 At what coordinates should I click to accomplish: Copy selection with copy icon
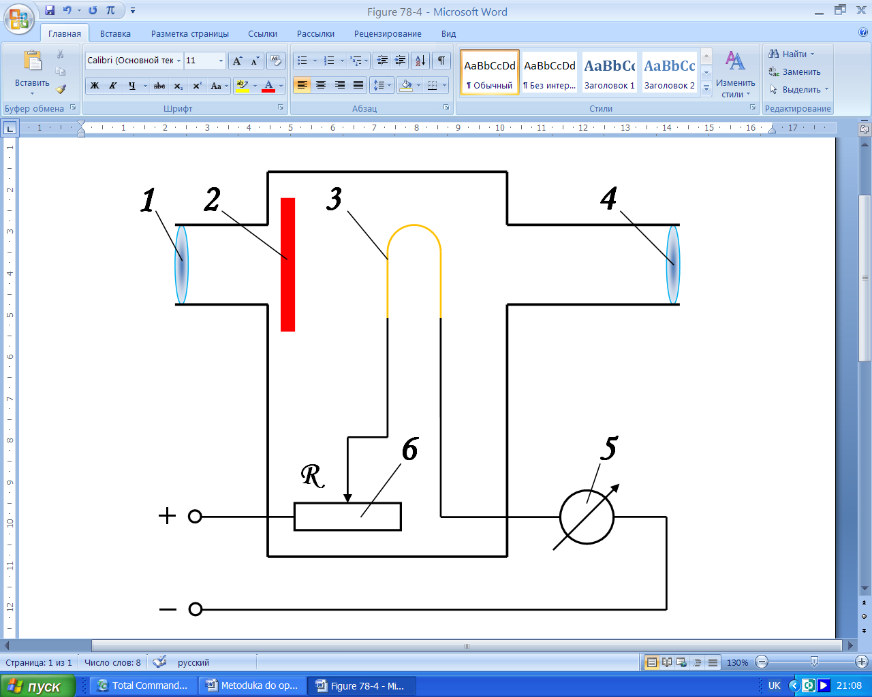(61, 71)
